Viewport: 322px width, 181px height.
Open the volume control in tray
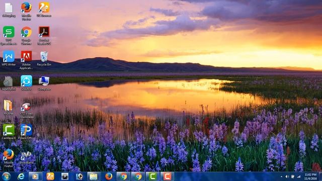[287, 176]
